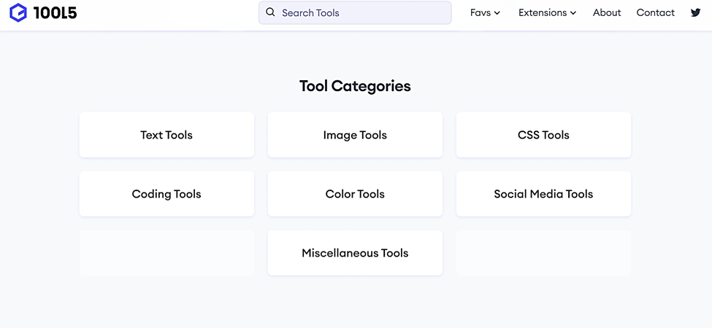This screenshot has width=712, height=328.
Task: Open the Image Tools category
Action: tap(355, 135)
